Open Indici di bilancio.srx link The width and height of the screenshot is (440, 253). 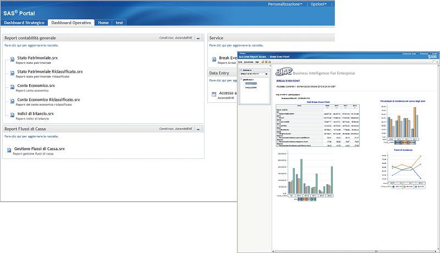coord(35,114)
